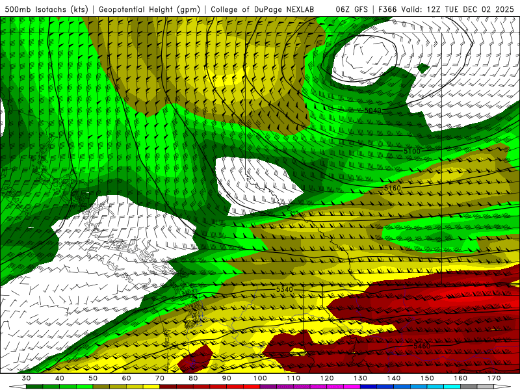This screenshot has height=390, width=520.
Task: Click the 160 value on the color scale
Action: (461, 378)
